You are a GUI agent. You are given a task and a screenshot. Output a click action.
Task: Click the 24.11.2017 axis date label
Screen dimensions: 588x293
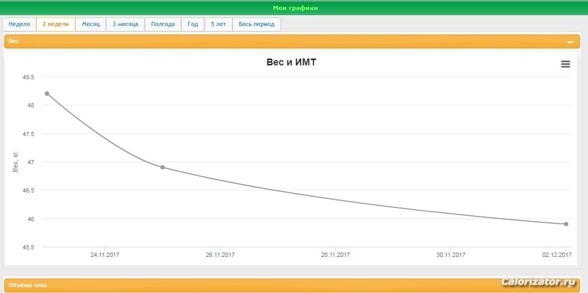click(105, 255)
